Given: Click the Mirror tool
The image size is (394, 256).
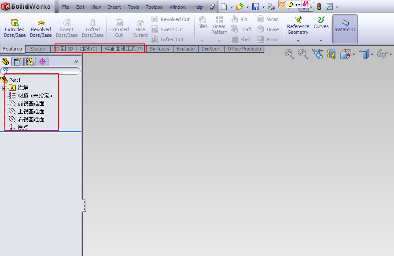Looking at the screenshot, I should click(268, 40).
